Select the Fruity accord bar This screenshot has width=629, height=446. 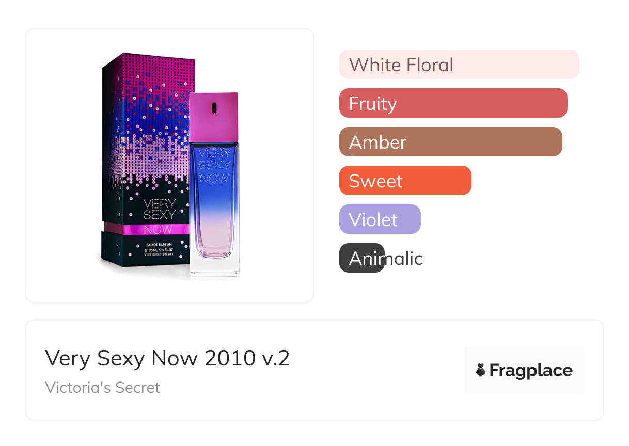453,103
